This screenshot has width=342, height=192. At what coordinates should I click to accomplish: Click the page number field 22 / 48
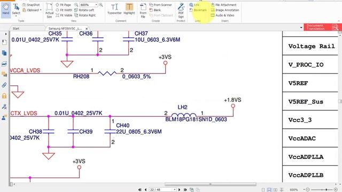coord(162,190)
